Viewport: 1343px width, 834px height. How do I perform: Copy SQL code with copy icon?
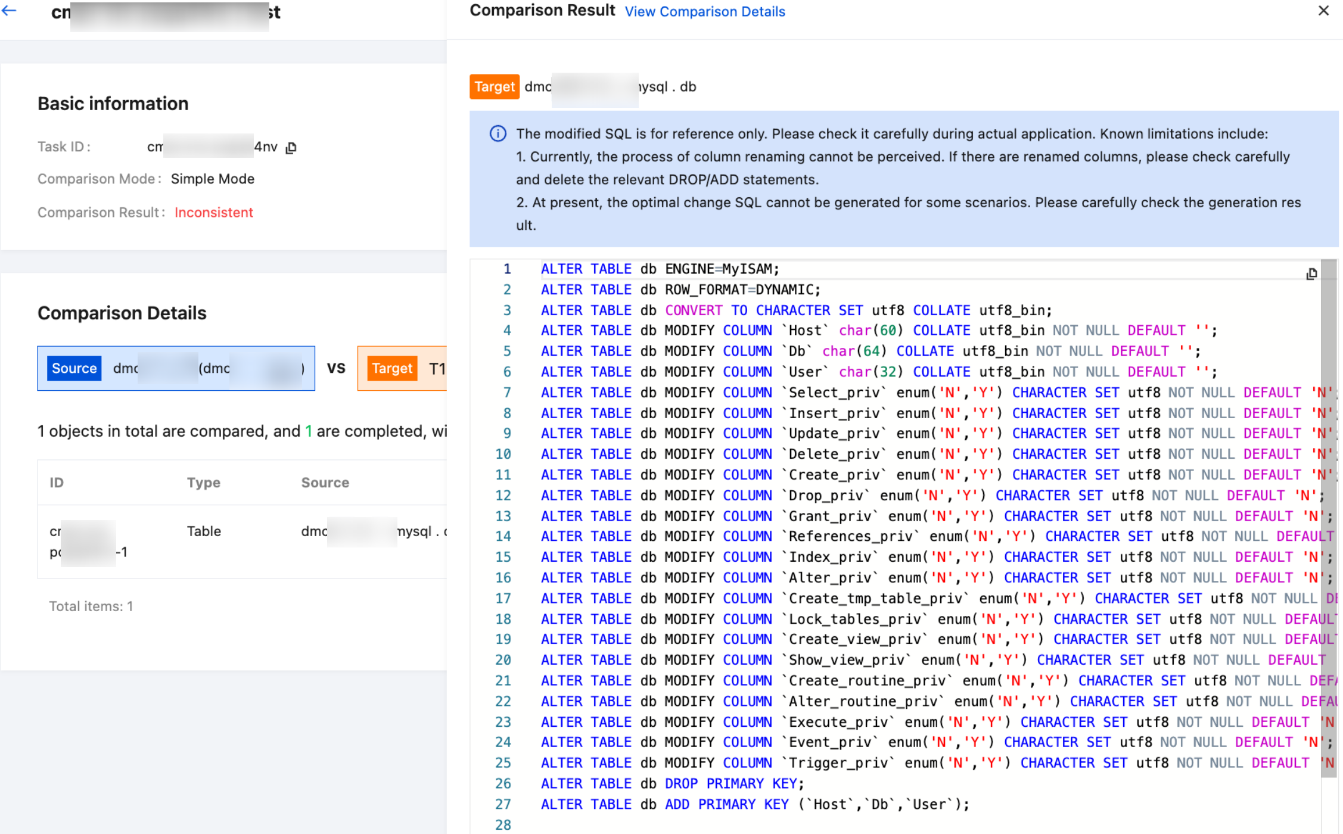pos(1311,274)
